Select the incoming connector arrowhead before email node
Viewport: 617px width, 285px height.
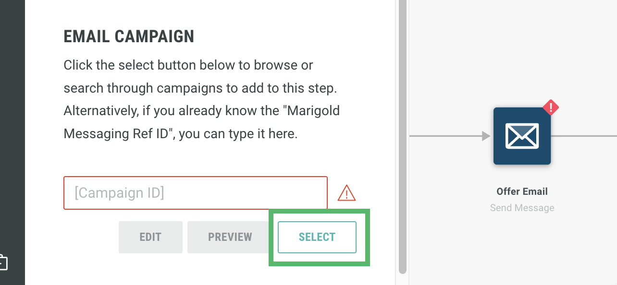coord(486,136)
